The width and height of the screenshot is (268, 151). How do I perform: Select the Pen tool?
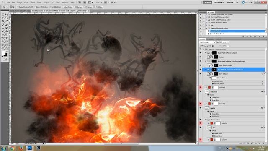3,38
